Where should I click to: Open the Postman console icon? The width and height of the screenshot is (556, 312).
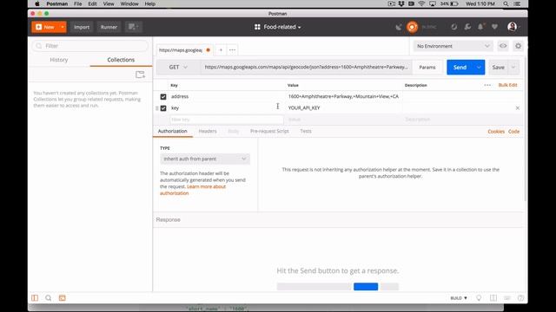(x=62, y=298)
